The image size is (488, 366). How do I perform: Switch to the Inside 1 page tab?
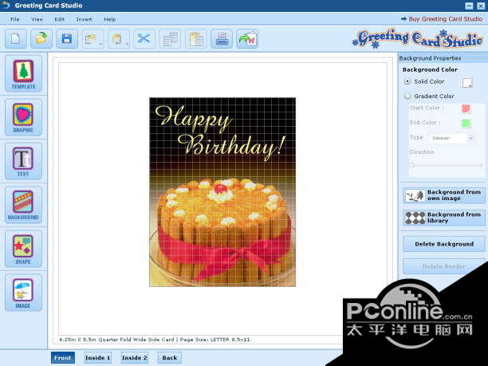click(98, 358)
